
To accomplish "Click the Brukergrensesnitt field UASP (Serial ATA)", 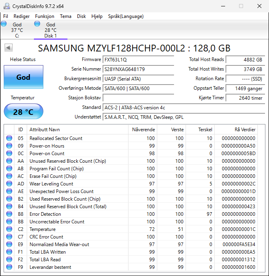I will click(138, 79).
